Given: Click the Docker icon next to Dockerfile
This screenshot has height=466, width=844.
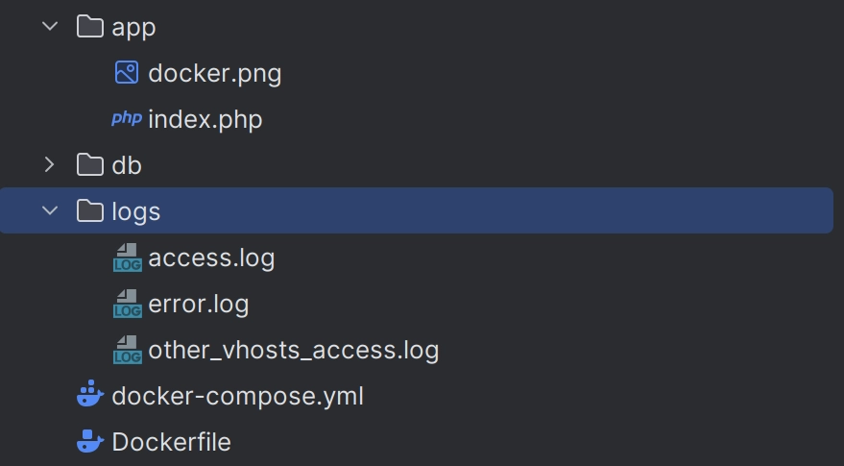Looking at the screenshot, I should 89,441.
